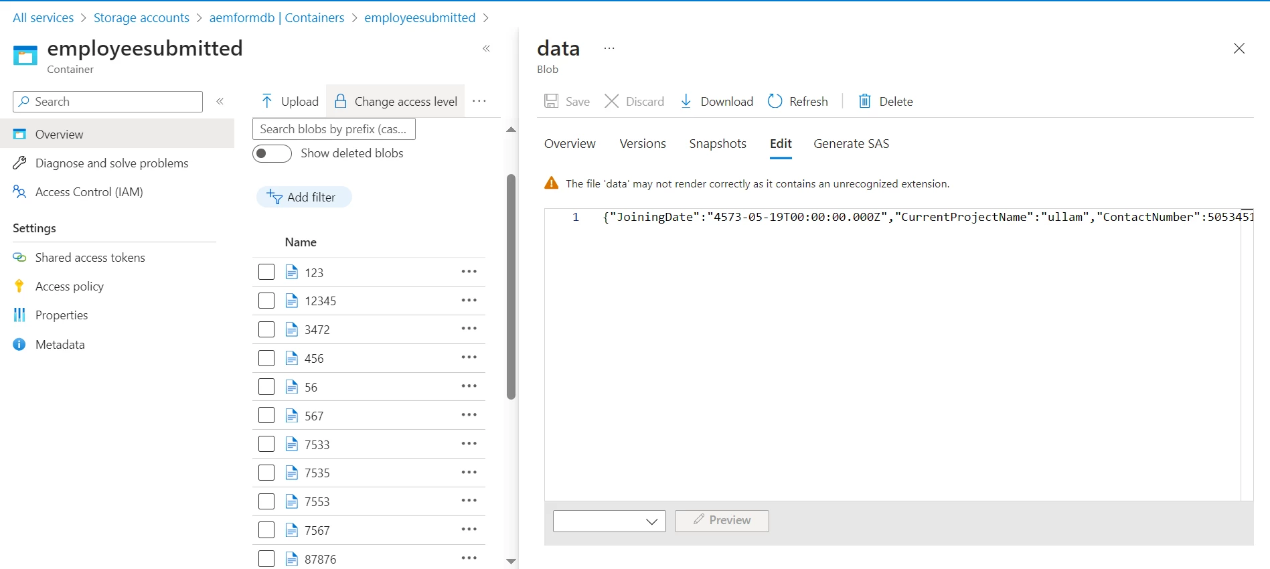Click the warning triangle icon
The width and height of the screenshot is (1270, 569).
(x=552, y=183)
